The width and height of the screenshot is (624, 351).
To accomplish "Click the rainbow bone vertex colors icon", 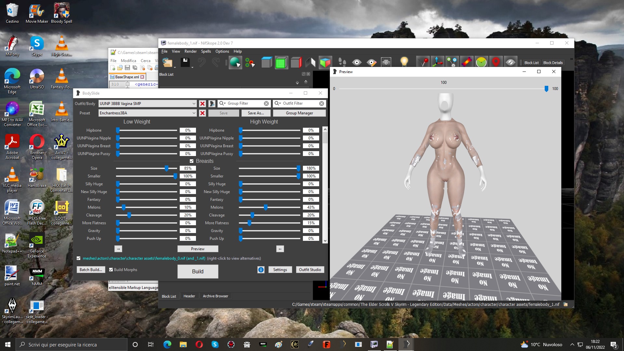I will click(466, 62).
